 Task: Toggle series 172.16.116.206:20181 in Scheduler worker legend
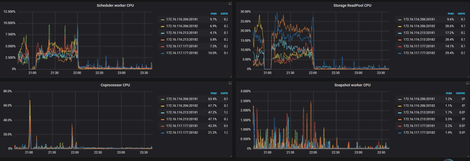point(182,19)
